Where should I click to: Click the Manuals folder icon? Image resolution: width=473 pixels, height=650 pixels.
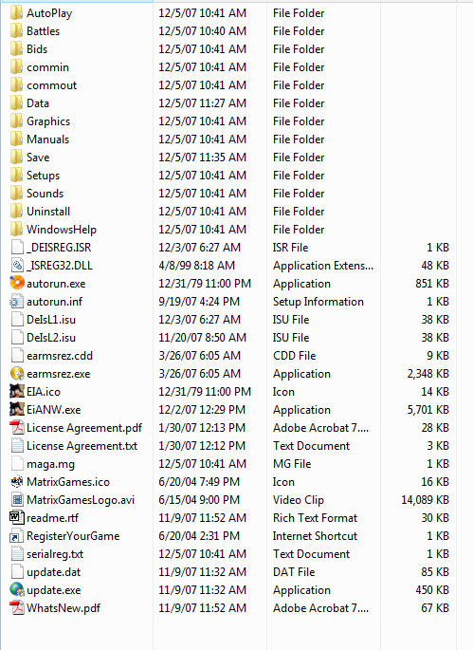(x=17, y=139)
